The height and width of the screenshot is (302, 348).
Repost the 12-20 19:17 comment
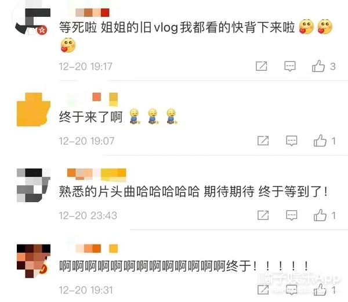262,66
